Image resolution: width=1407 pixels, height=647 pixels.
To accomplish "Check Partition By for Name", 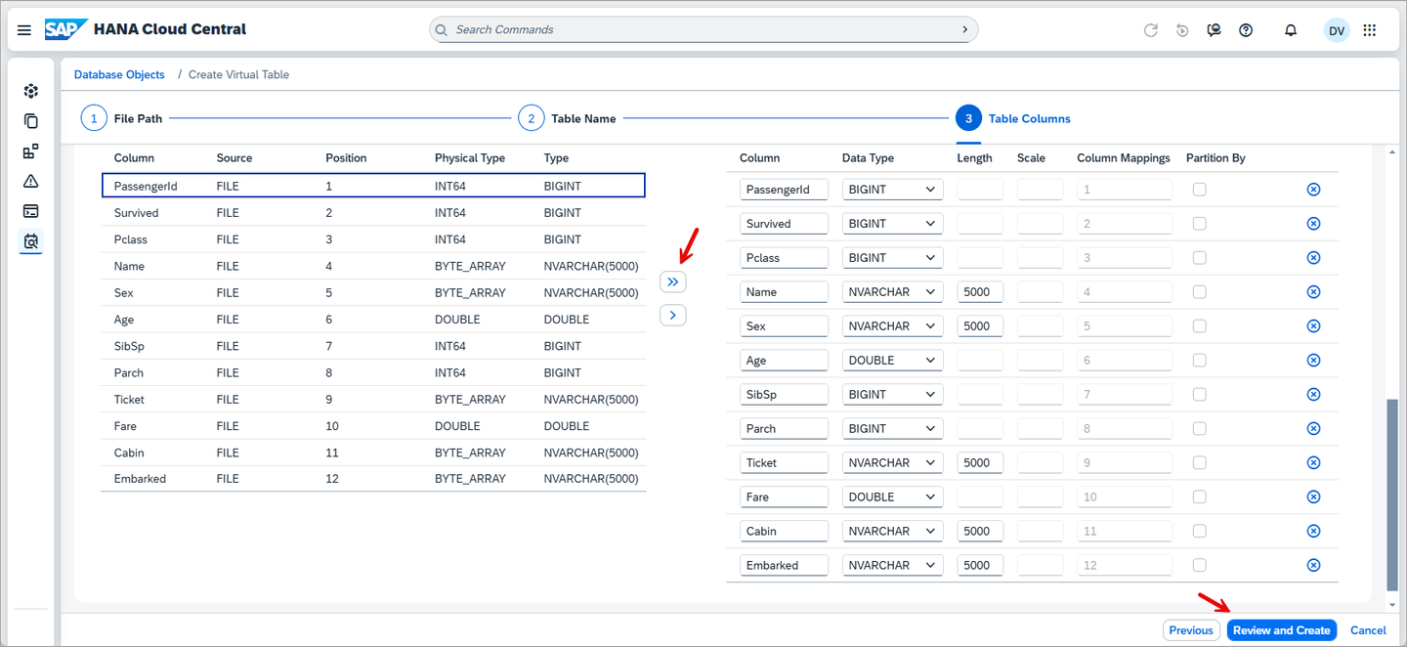I will (1199, 292).
